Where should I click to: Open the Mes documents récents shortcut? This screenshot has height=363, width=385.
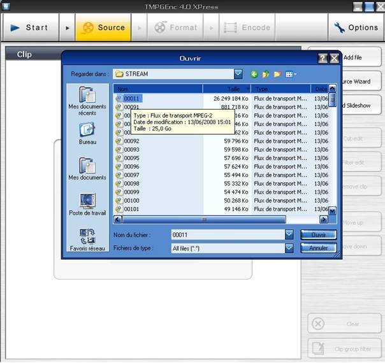pyautogui.click(x=87, y=101)
